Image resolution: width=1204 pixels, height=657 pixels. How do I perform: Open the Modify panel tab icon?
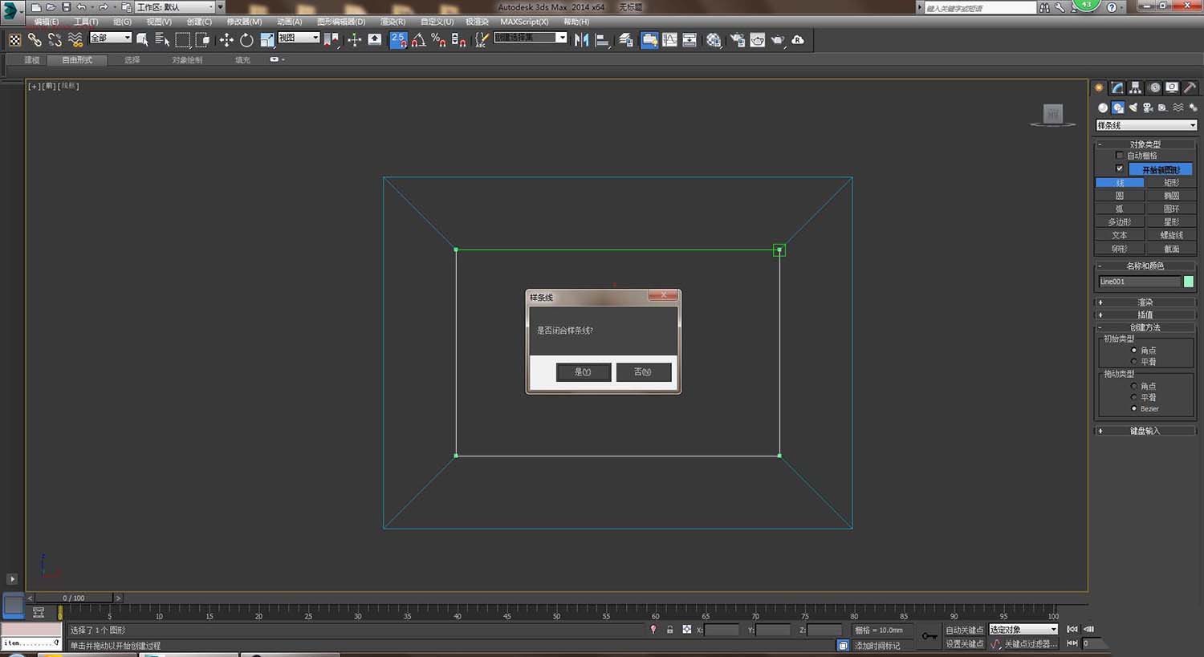click(x=1117, y=88)
